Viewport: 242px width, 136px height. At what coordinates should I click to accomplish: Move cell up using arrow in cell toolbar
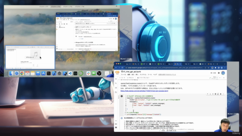coord(208,94)
